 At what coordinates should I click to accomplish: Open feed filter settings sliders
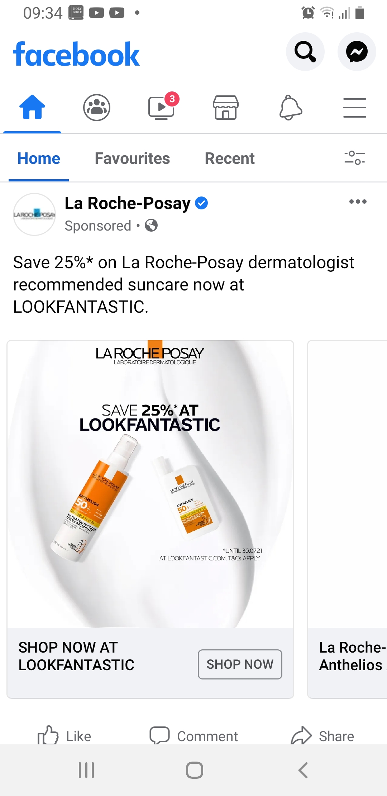coord(355,158)
